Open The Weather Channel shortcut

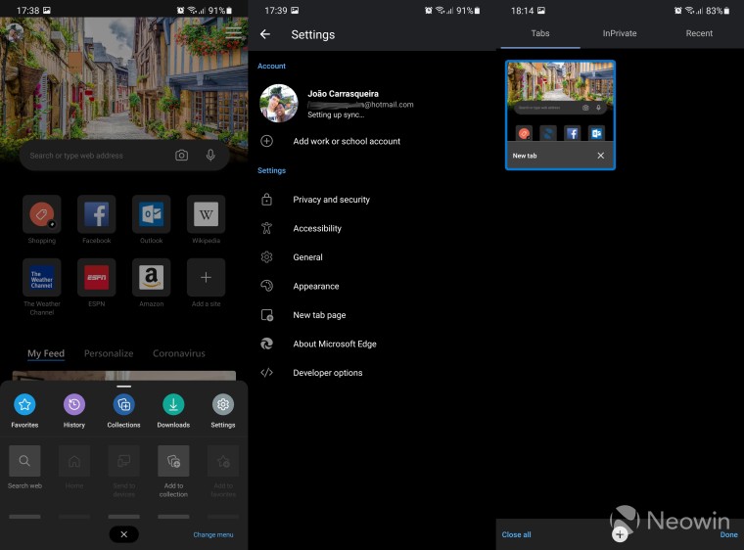42,277
